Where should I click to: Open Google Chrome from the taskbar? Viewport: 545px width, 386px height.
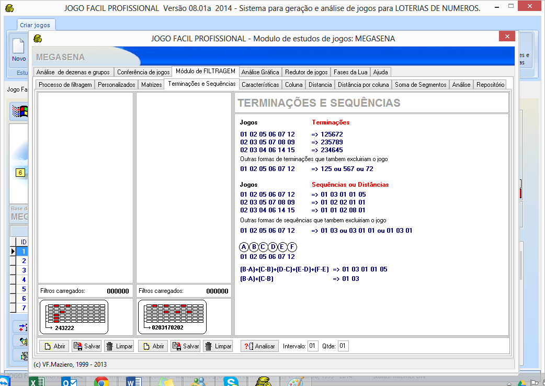[x=101, y=382]
